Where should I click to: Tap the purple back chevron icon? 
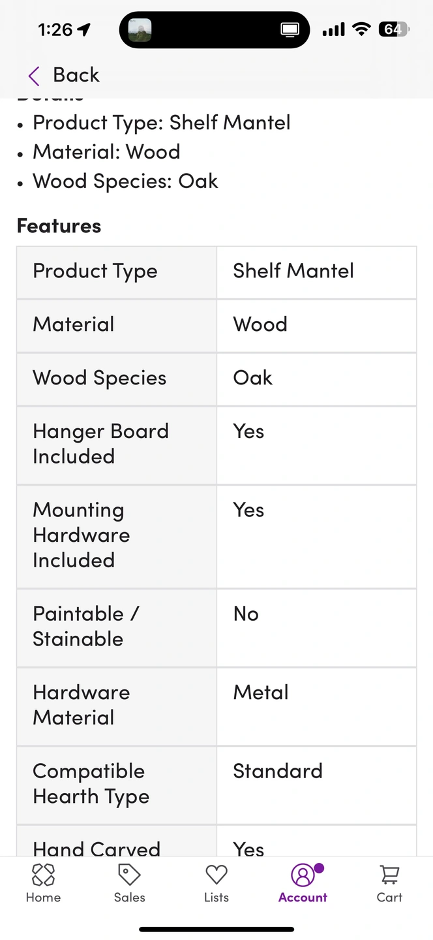point(34,76)
